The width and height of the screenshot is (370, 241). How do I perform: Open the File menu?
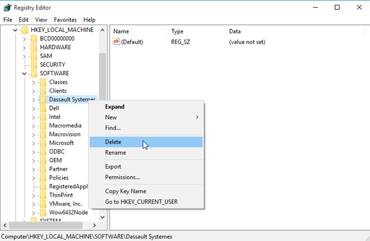[x=8, y=20]
